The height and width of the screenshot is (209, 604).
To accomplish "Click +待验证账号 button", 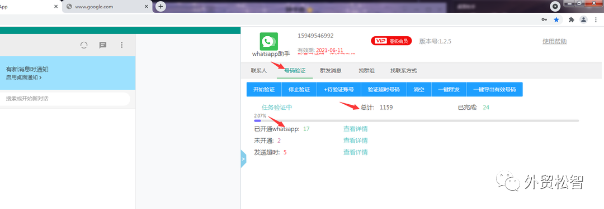I will tap(339, 90).
